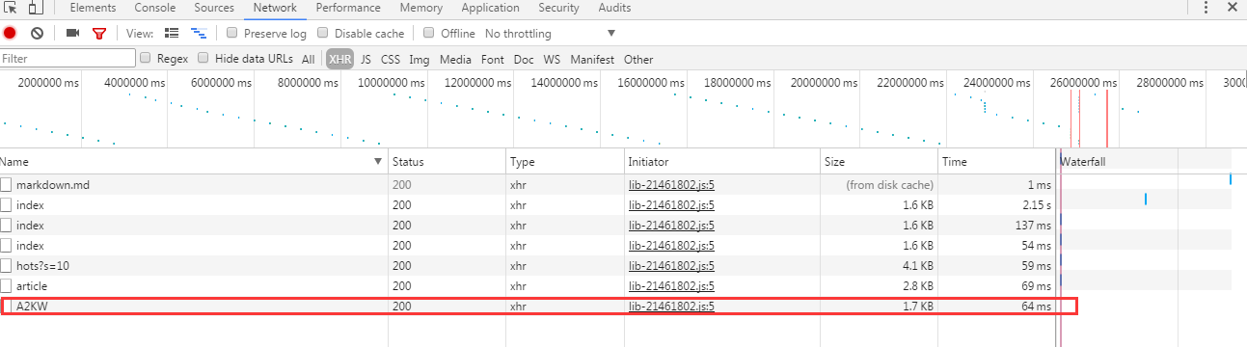Filter requests by Doc

pyautogui.click(x=524, y=59)
